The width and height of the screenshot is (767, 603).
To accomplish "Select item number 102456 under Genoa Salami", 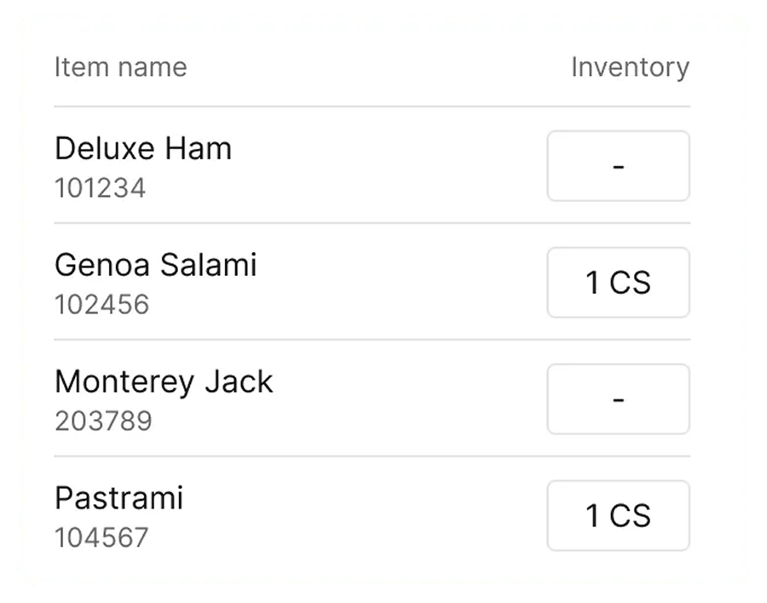I will (101, 303).
